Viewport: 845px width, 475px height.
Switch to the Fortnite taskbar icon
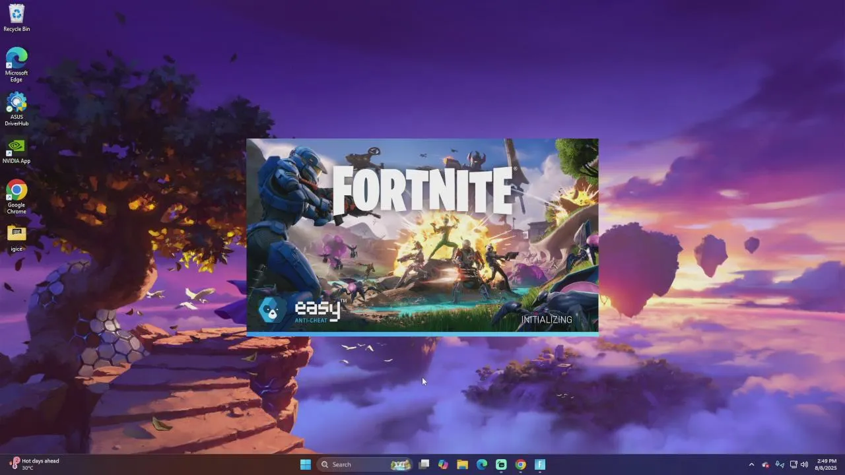[x=539, y=464]
